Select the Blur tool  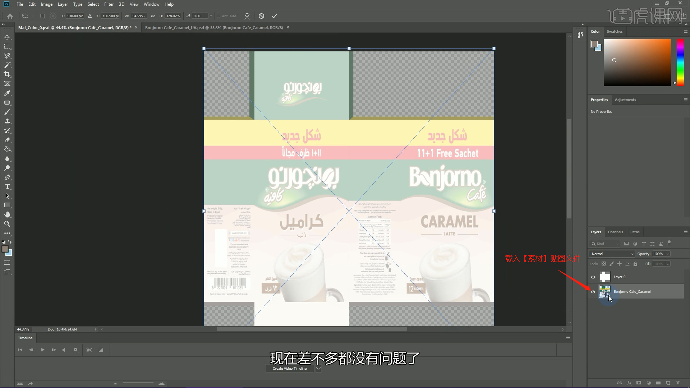click(7, 159)
